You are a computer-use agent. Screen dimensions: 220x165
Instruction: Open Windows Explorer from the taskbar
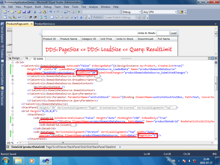tap(19, 161)
